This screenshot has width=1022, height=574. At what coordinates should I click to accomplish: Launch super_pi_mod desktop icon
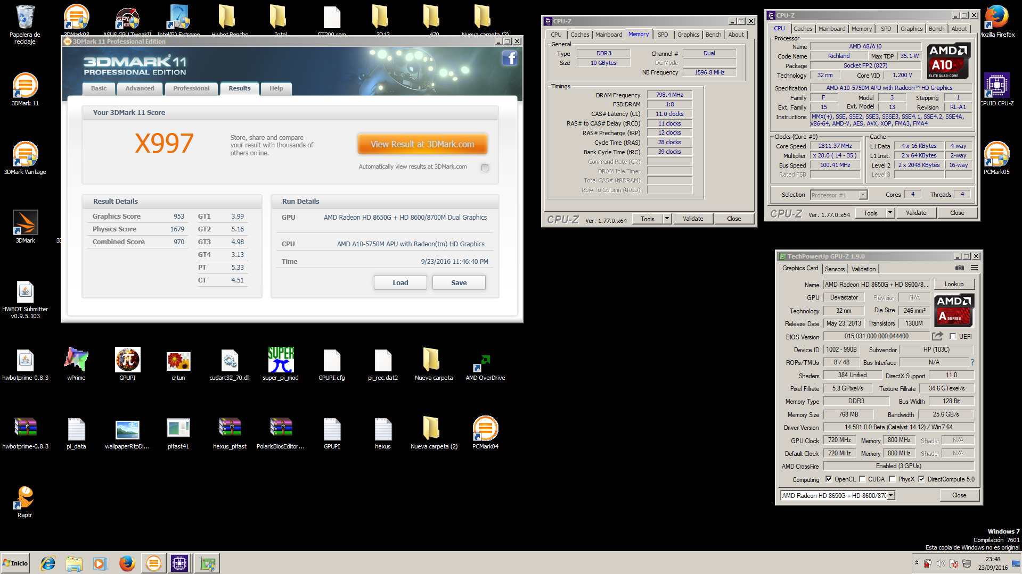click(281, 364)
